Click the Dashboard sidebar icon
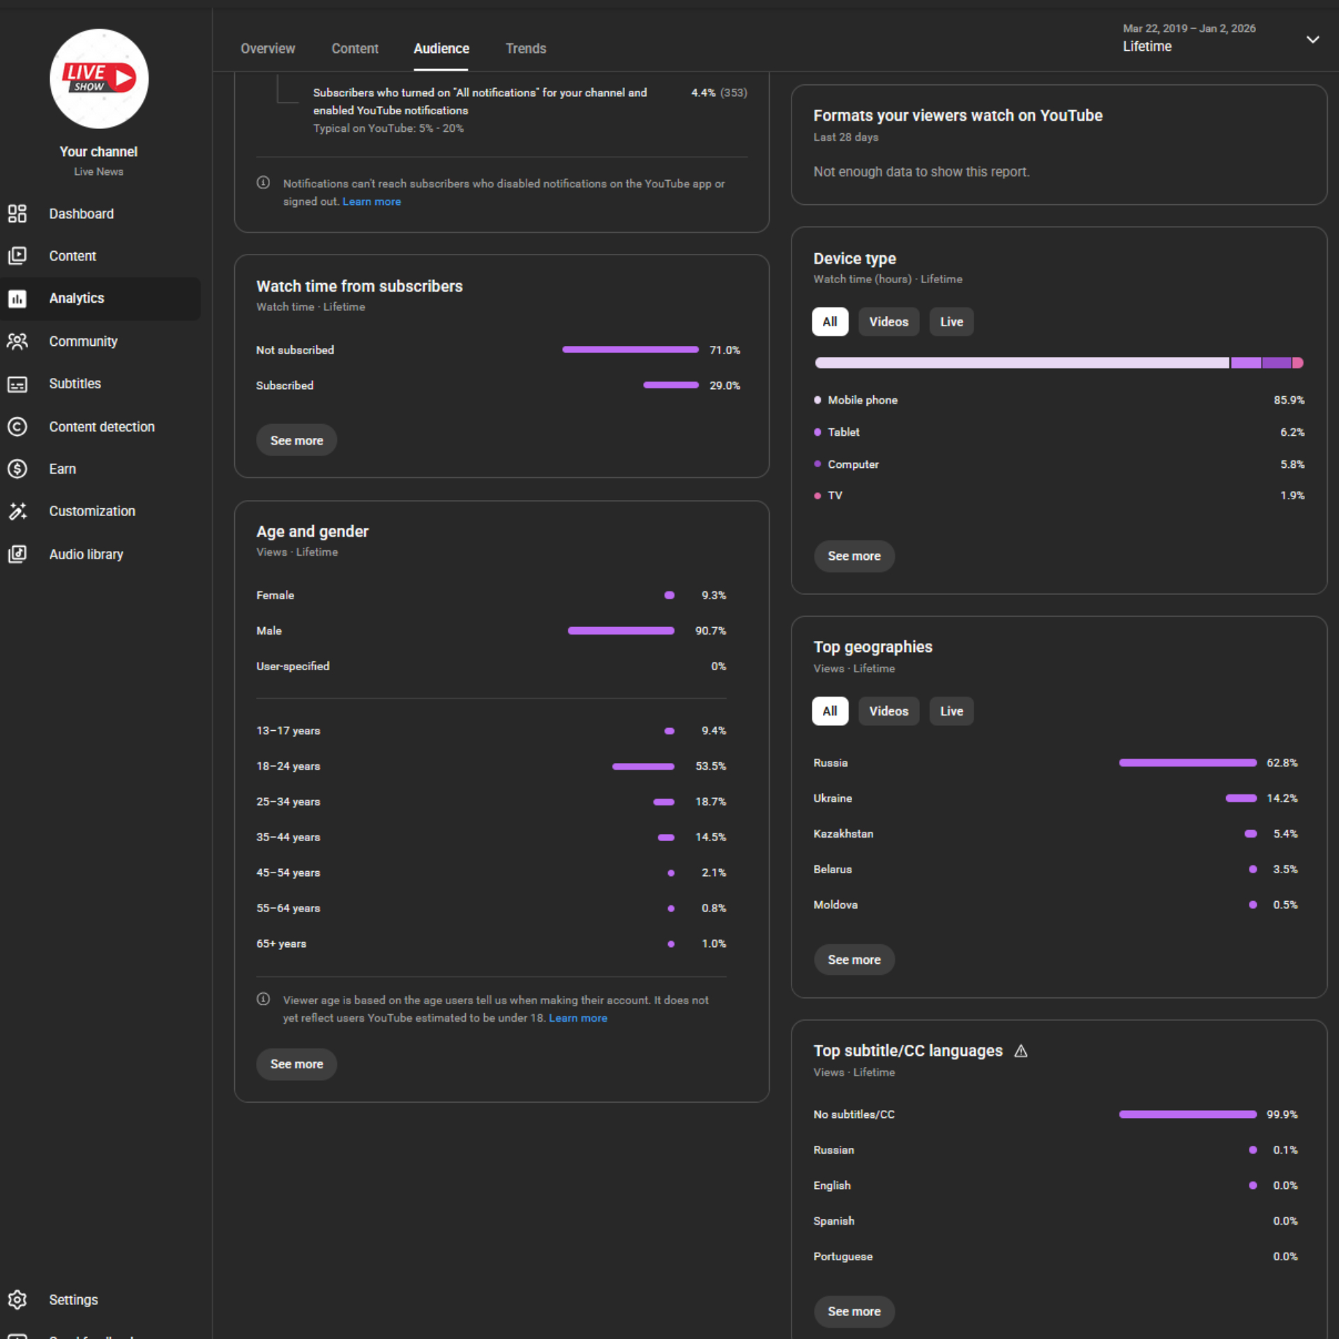 pyautogui.click(x=17, y=213)
